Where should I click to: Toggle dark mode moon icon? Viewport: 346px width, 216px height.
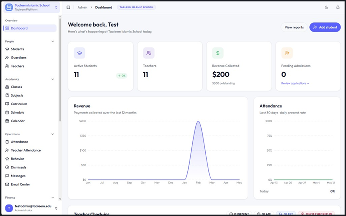[327, 7]
